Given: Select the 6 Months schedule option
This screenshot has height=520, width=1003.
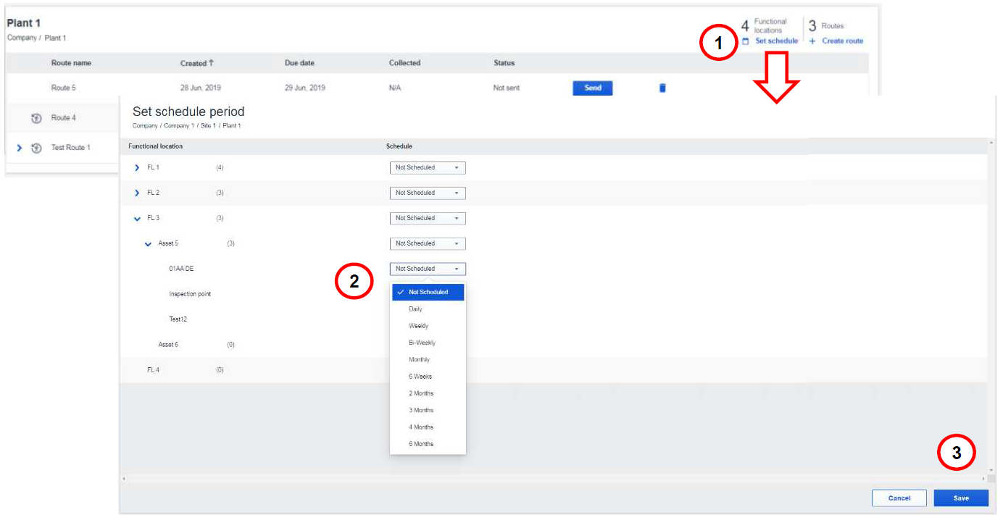Looking at the screenshot, I should 421,444.
